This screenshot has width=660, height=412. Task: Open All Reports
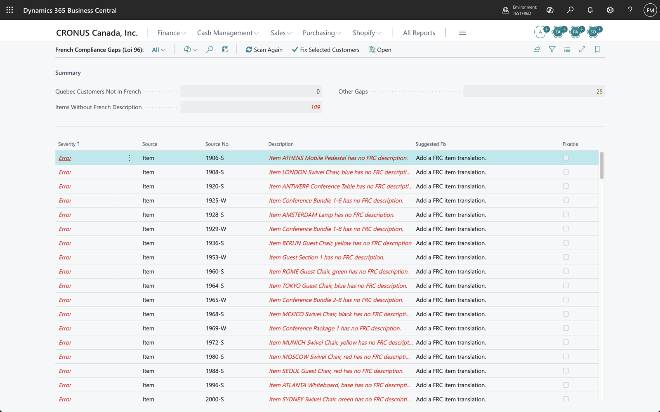tap(419, 33)
